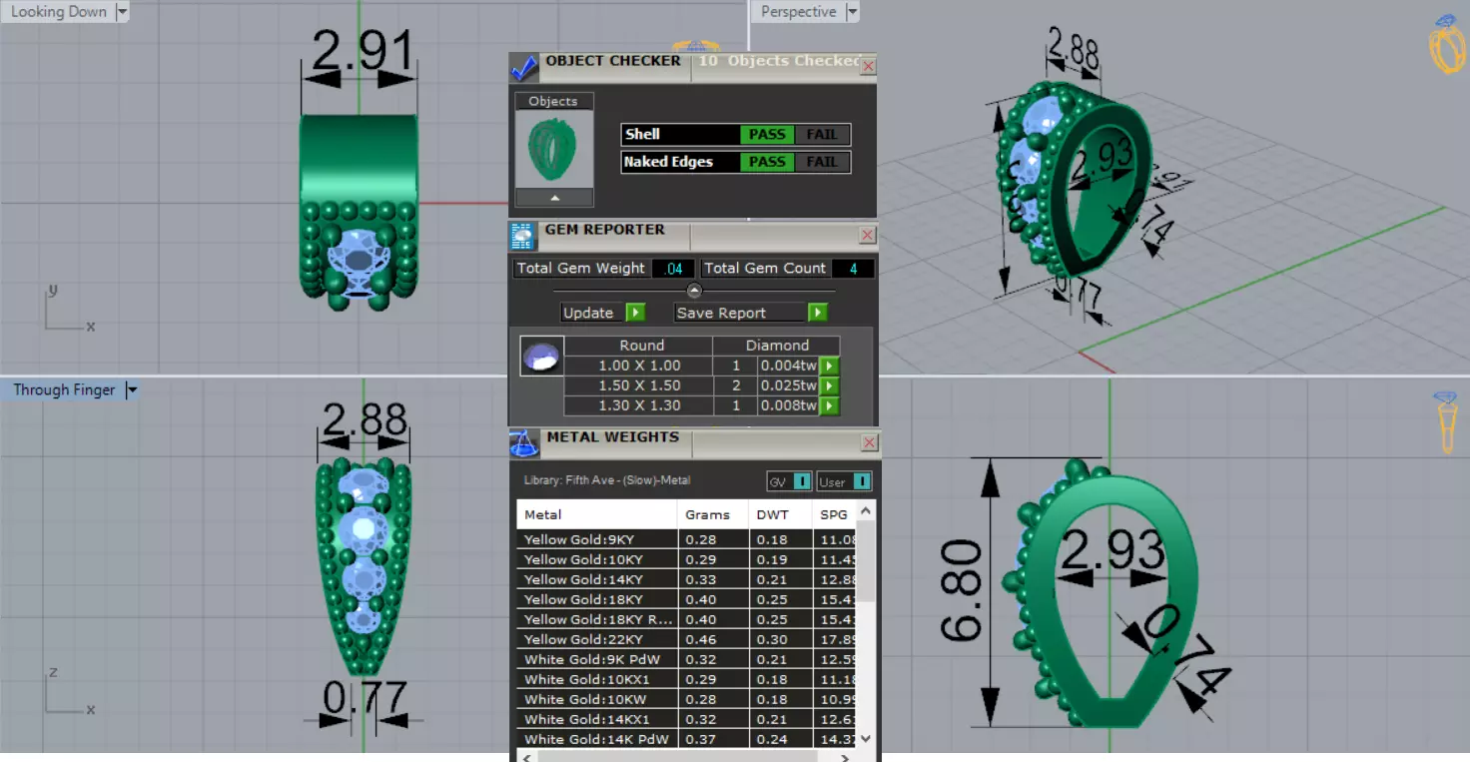
Task: Expand the Objects list arrow in Object Checker
Action: 555,198
